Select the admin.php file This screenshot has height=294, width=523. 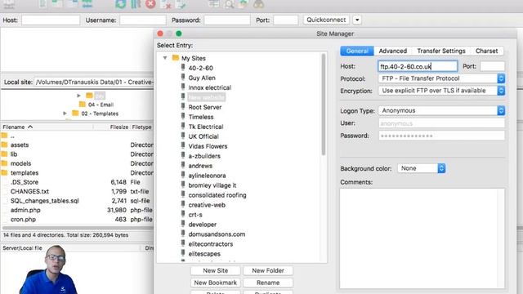(25, 210)
